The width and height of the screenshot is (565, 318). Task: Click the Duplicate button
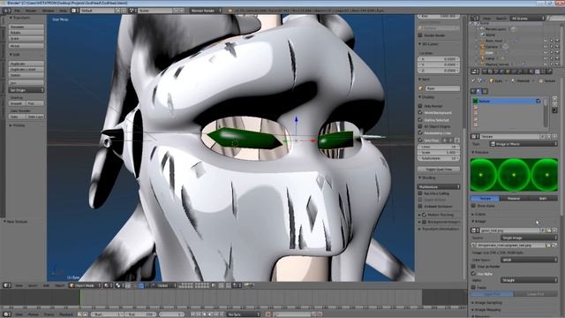(x=26, y=64)
